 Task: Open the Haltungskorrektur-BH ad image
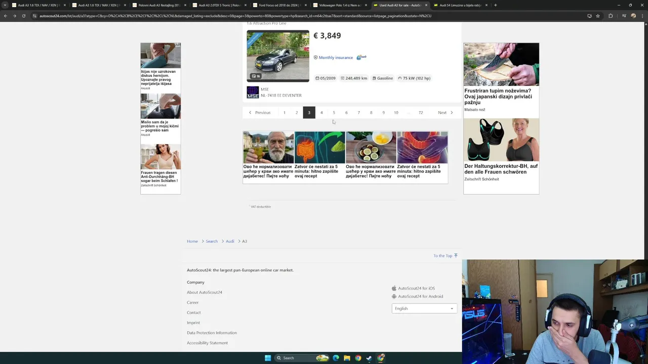point(501,140)
